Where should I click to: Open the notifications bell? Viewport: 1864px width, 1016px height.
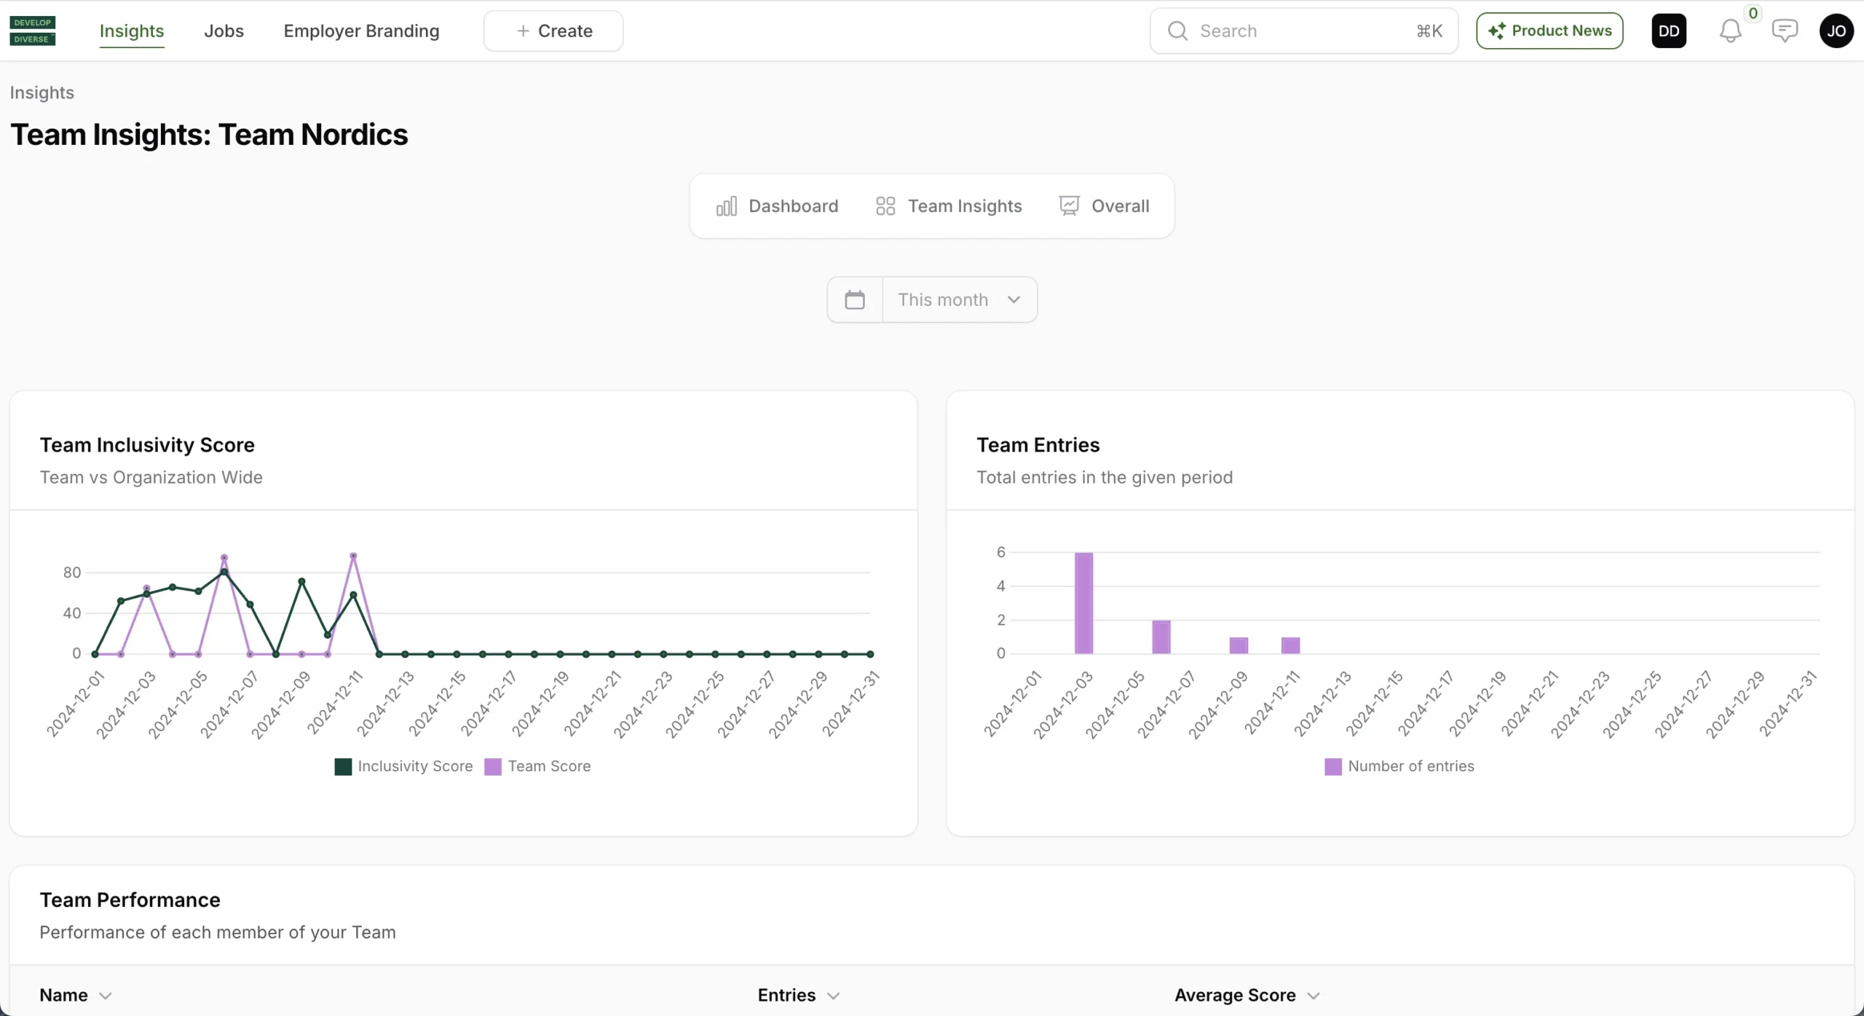click(1730, 31)
